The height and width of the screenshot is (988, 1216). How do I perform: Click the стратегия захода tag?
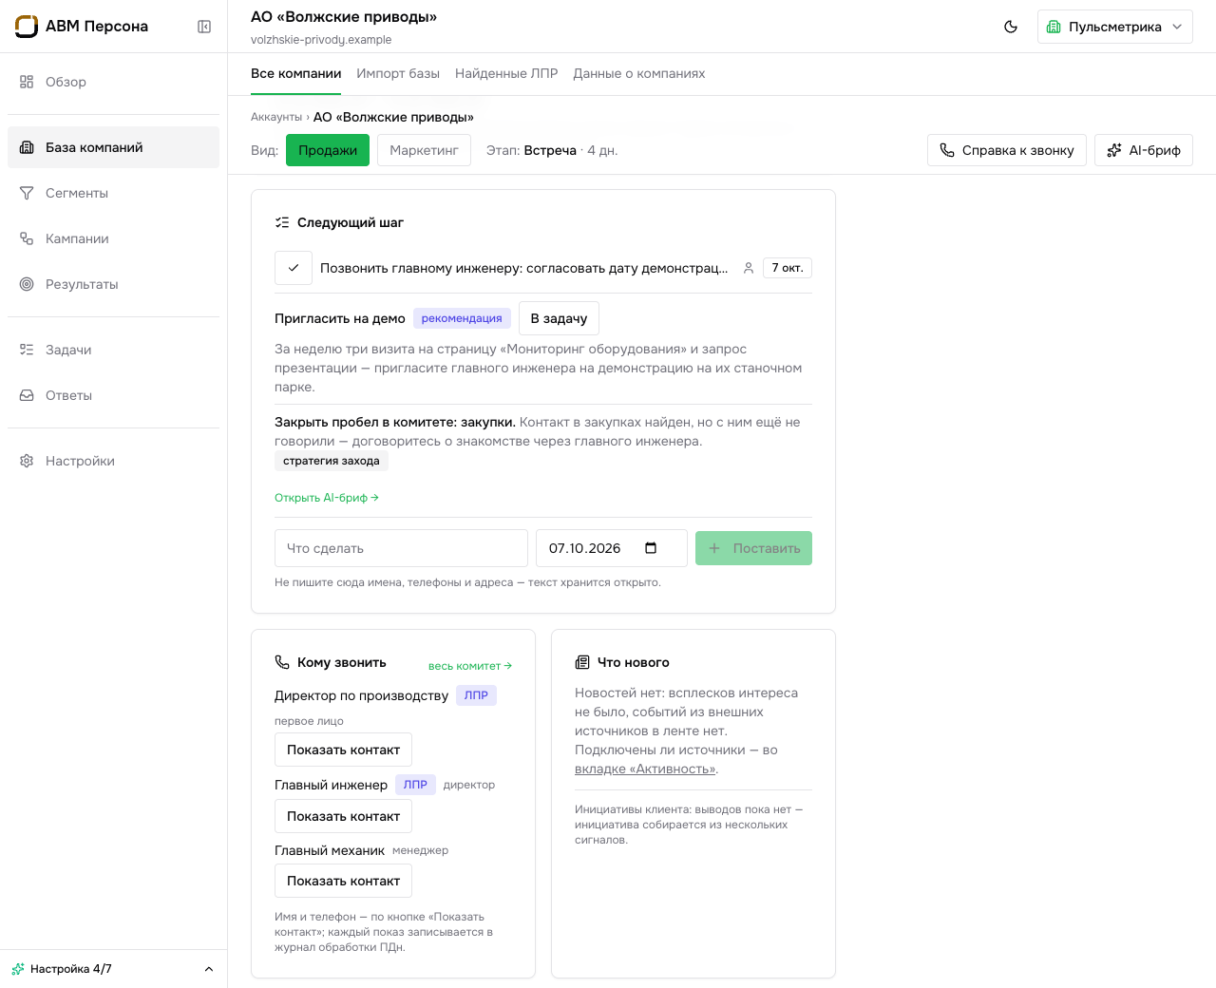pyautogui.click(x=332, y=461)
